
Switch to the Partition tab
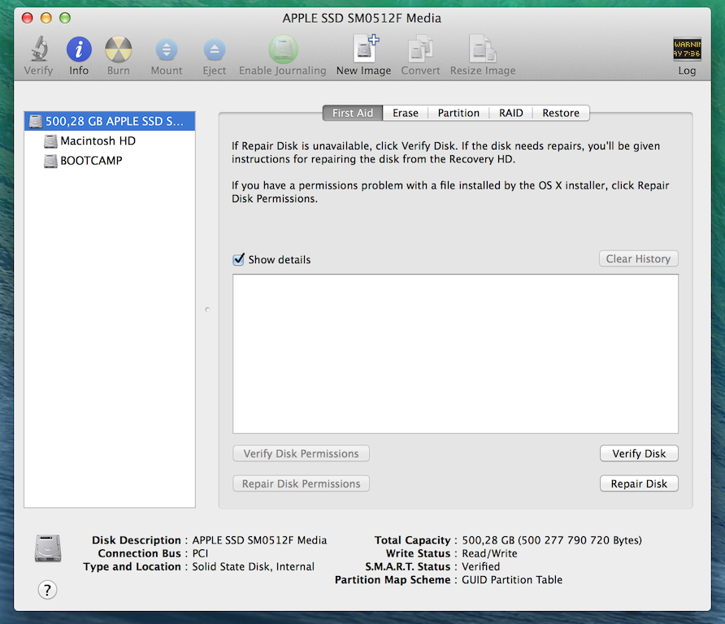tap(458, 113)
